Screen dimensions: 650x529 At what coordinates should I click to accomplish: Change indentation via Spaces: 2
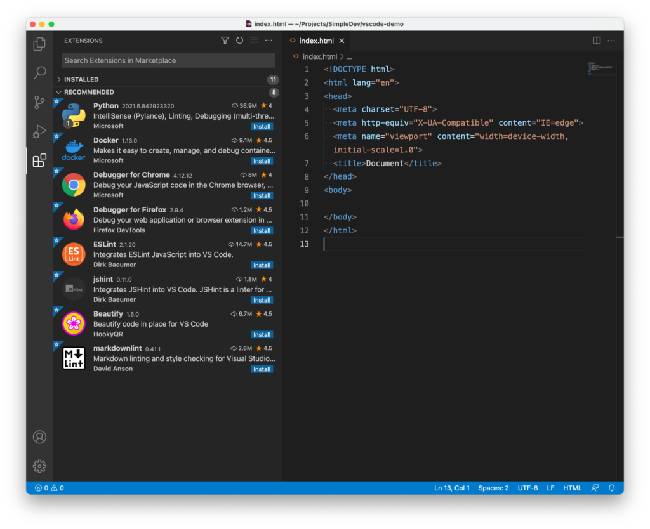(493, 488)
